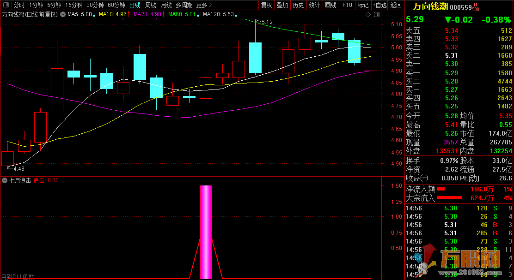
Task: Click the 5.12 high price marker
Action: click(264, 22)
